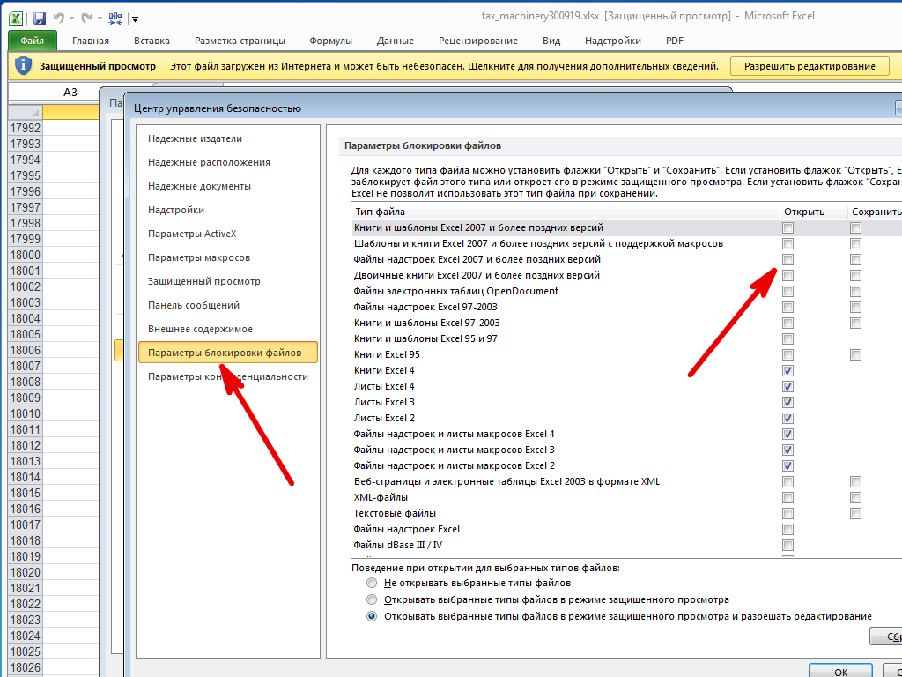Uncheck Открыть for Книги Excel 4
902x677 pixels.
pyautogui.click(x=788, y=371)
